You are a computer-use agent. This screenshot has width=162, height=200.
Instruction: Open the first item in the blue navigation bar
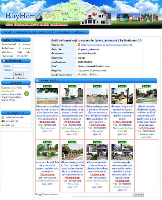pyautogui.click(x=8, y=32)
